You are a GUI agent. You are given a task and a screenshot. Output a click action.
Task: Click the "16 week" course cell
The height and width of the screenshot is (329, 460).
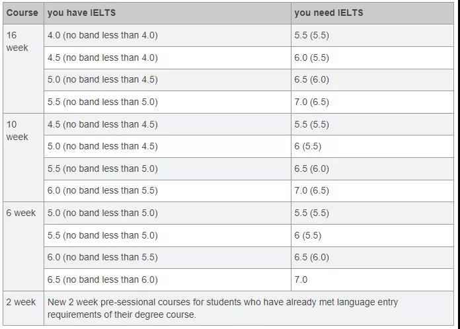click(x=18, y=42)
